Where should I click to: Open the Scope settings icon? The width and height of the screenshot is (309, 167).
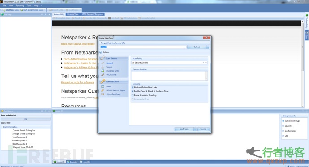(x=103, y=67)
